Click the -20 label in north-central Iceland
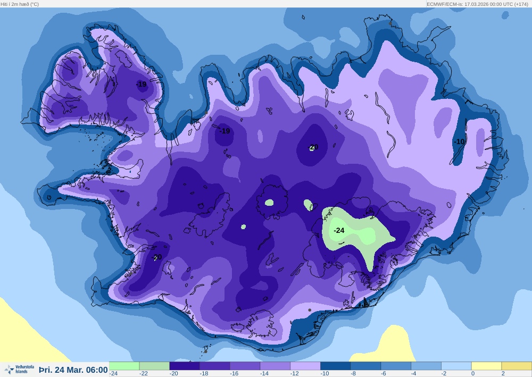 coord(313,147)
